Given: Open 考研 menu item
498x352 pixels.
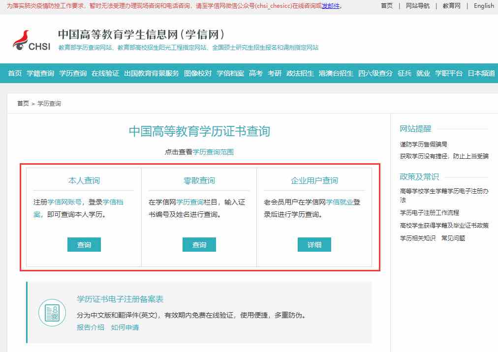Looking at the screenshot, I should (275, 73).
